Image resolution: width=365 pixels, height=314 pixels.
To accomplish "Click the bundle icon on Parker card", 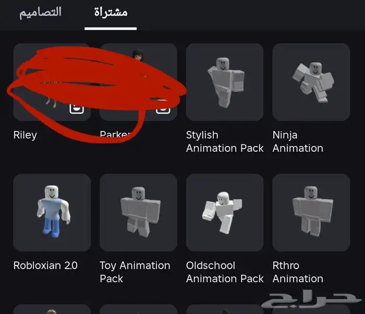I will click(x=163, y=108).
